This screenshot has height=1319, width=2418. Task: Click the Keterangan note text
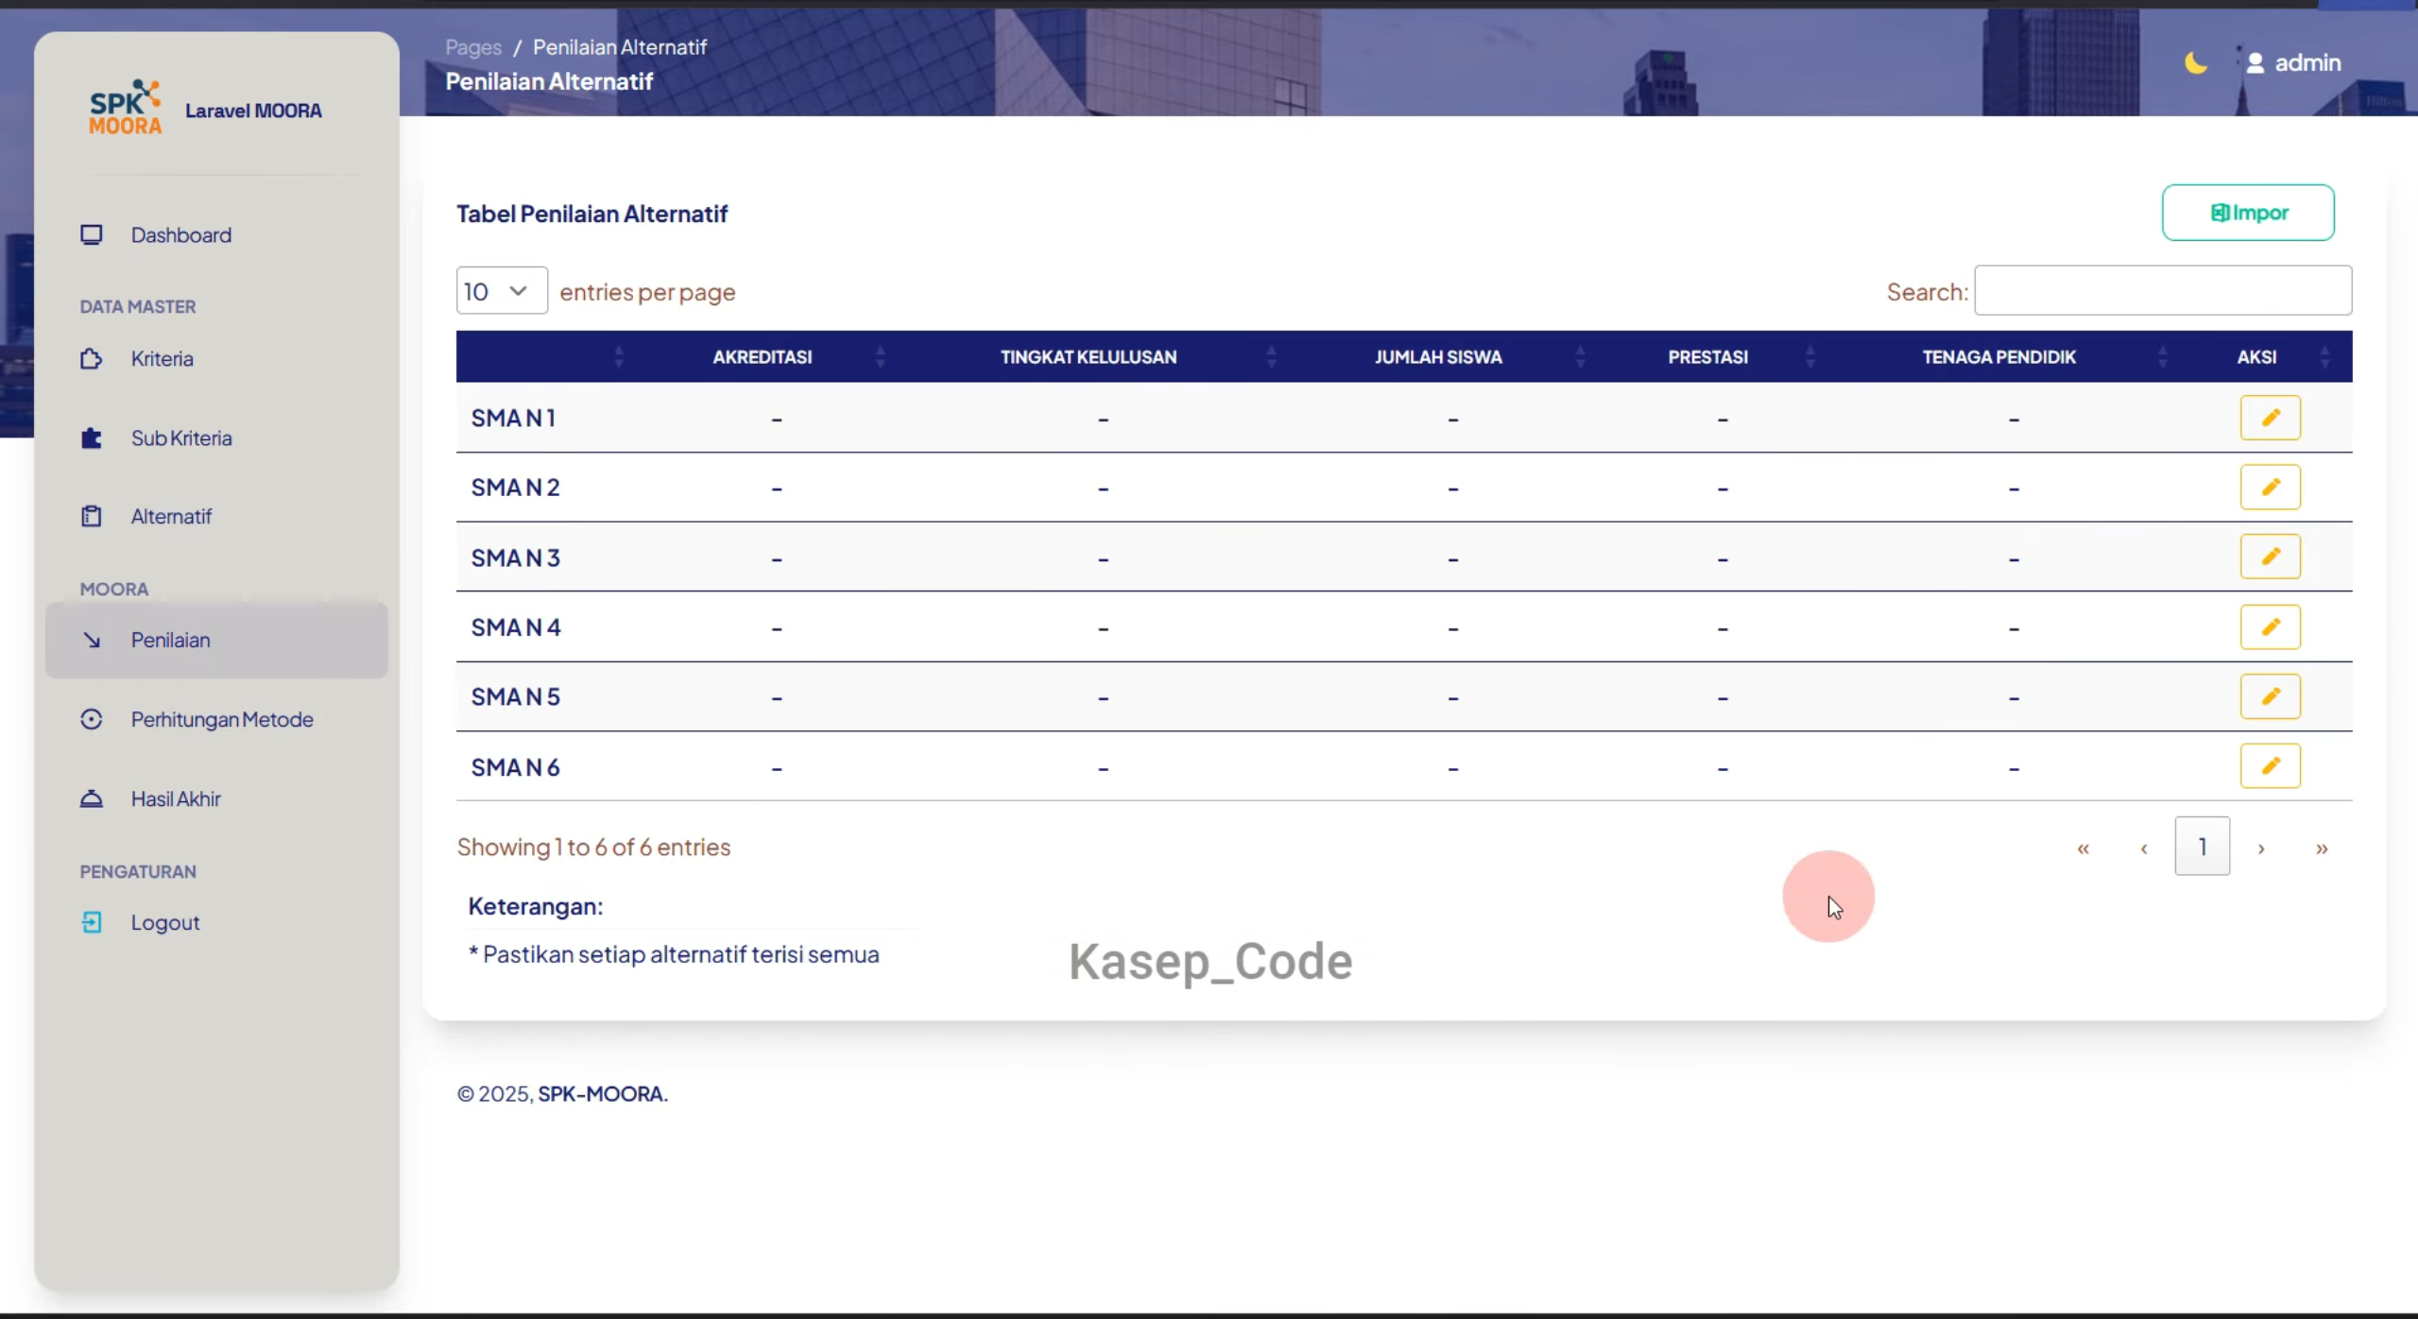tap(674, 954)
